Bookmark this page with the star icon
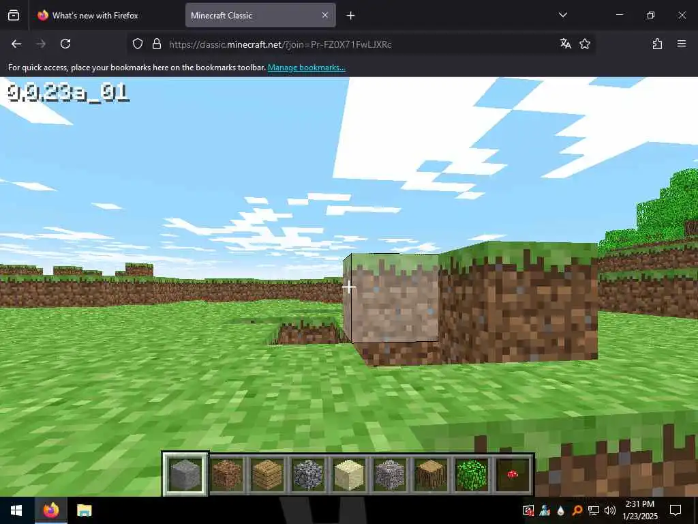The width and height of the screenshot is (698, 524). 585,44
